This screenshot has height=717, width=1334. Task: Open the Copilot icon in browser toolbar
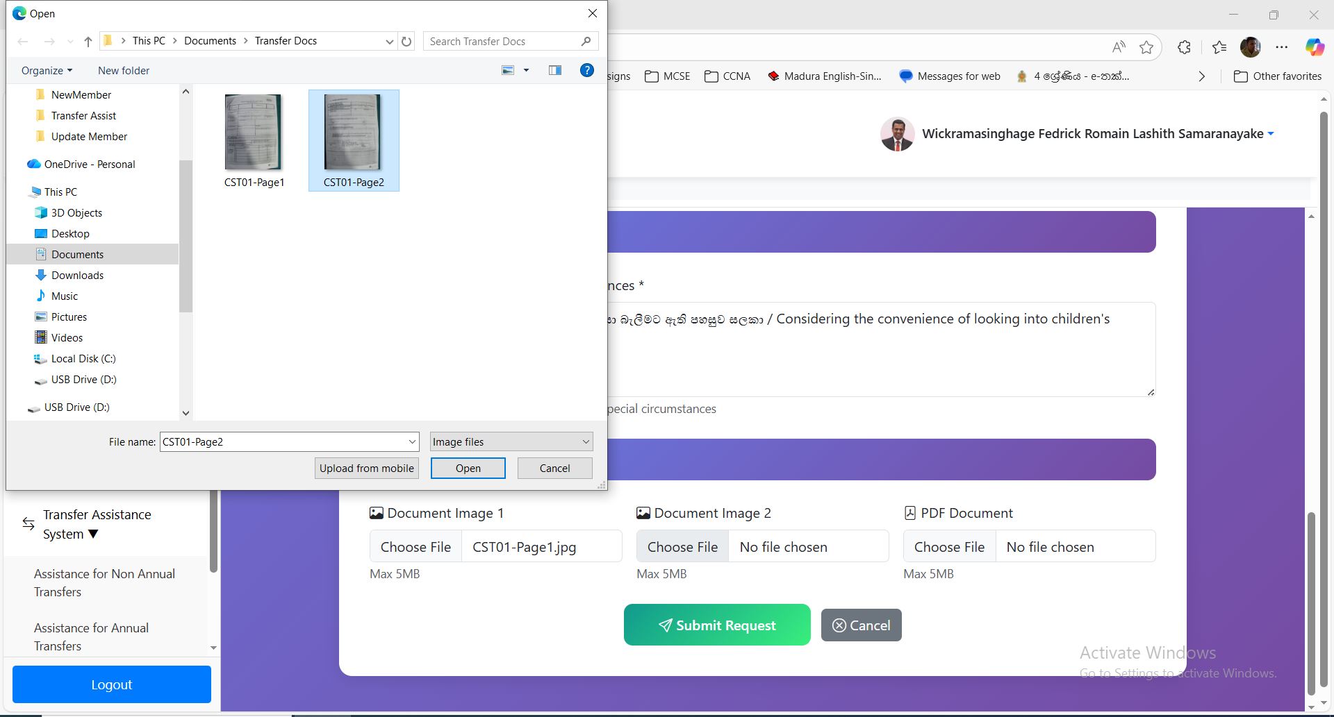tap(1314, 47)
